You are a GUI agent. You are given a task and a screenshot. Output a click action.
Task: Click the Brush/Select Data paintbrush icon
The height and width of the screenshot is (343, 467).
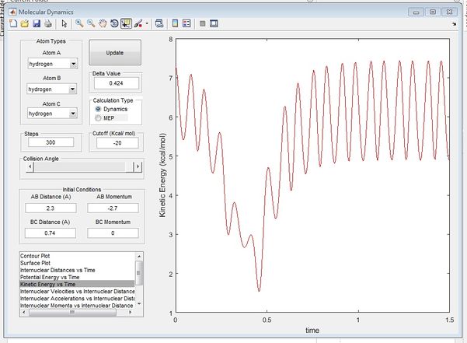tap(138, 23)
